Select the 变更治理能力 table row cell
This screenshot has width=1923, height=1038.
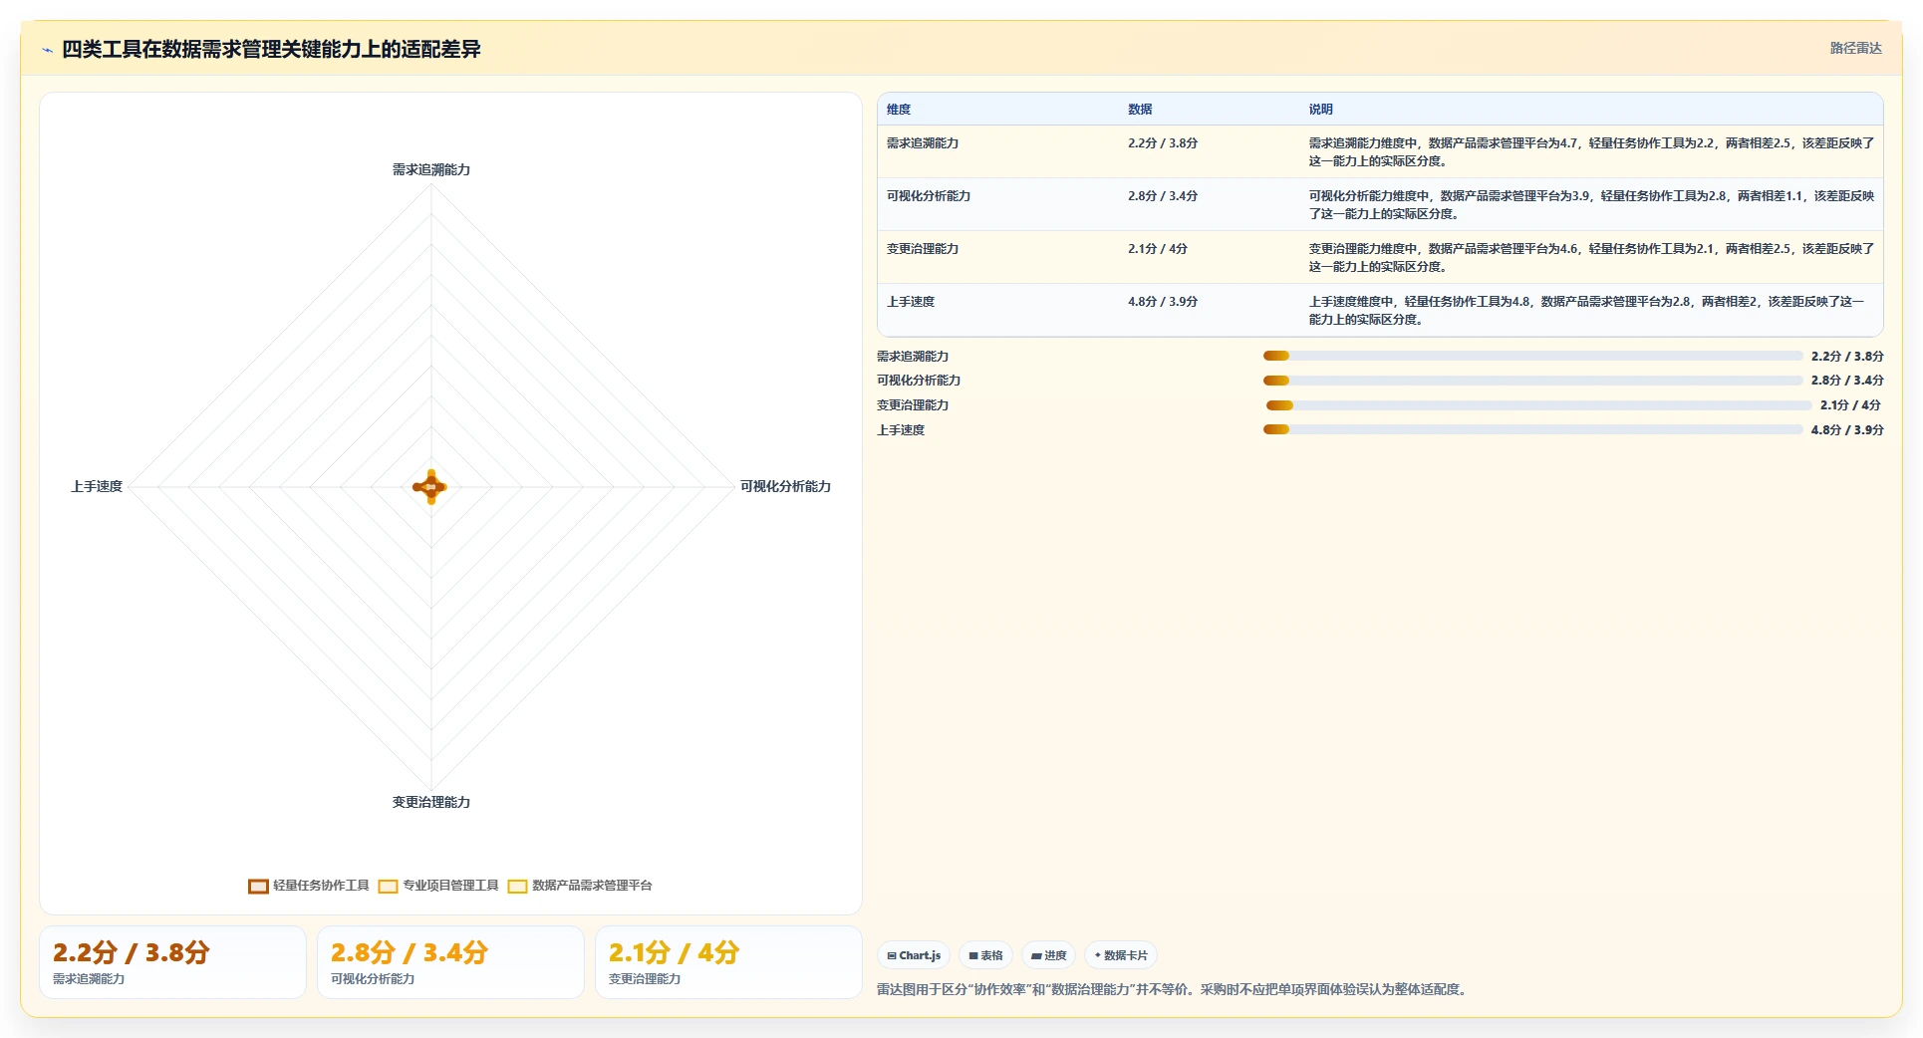coord(923,249)
